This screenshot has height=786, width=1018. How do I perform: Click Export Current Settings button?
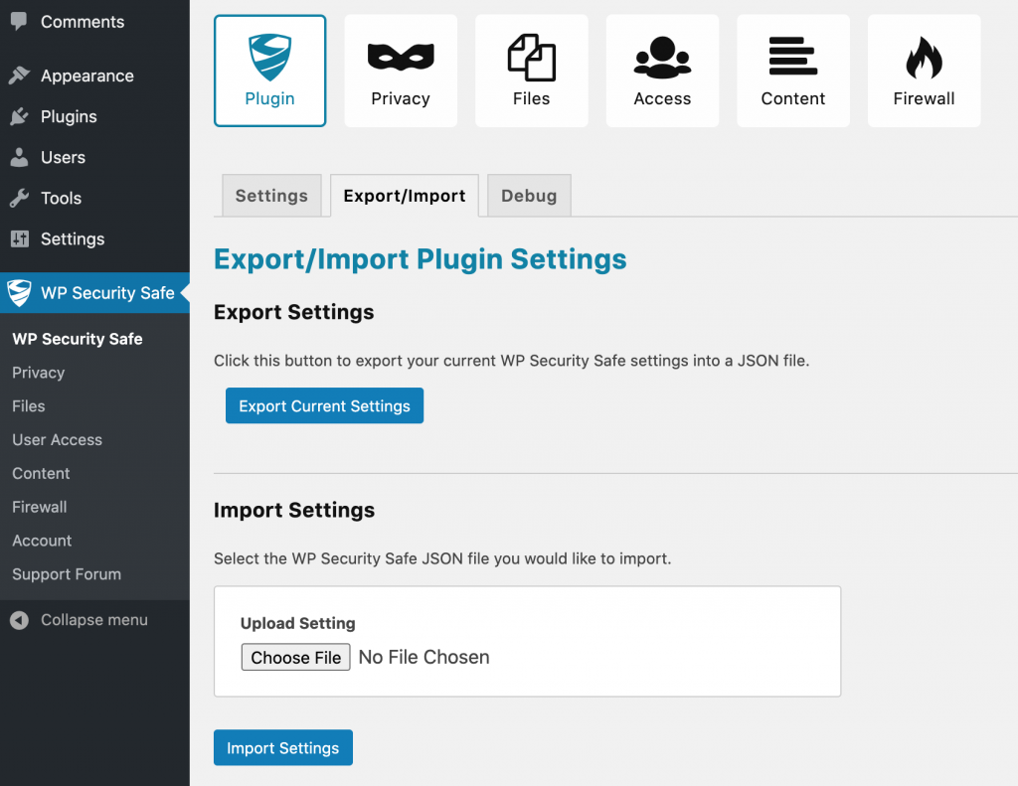(x=325, y=405)
